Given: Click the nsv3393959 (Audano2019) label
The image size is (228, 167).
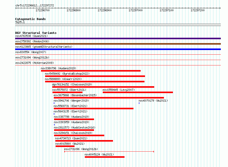Looking at the screenshot, I should (71, 122).
